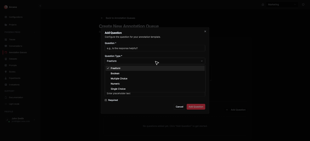Viewport: 310px width, 141px height.
Task: Open the Annotation Queues sidebar label
Action: pos(18,53)
